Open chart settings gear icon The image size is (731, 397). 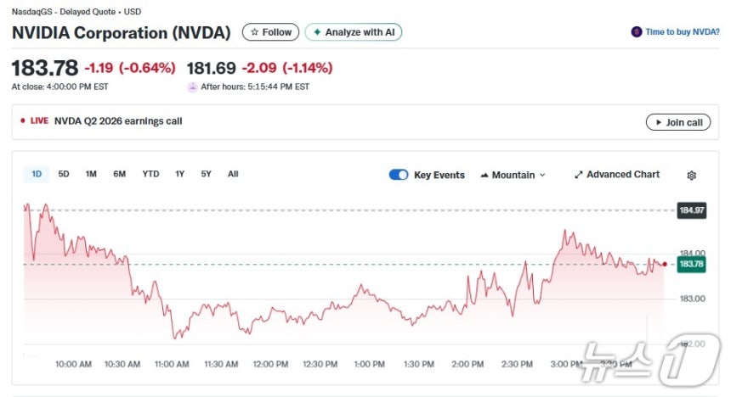click(x=691, y=176)
